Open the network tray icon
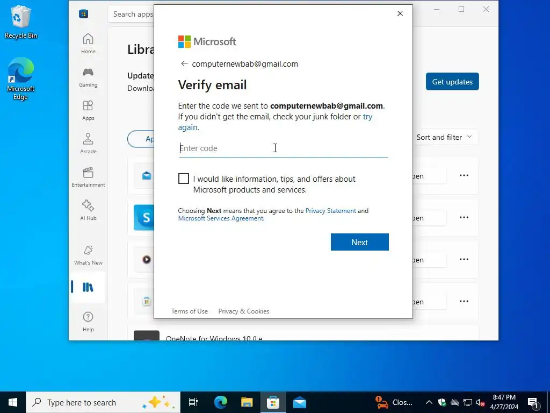Image resolution: width=550 pixels, height=413 pixels. (468, 402)
